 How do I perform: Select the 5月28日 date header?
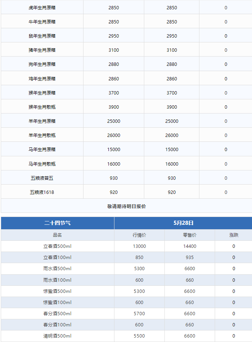coord(183,223)
